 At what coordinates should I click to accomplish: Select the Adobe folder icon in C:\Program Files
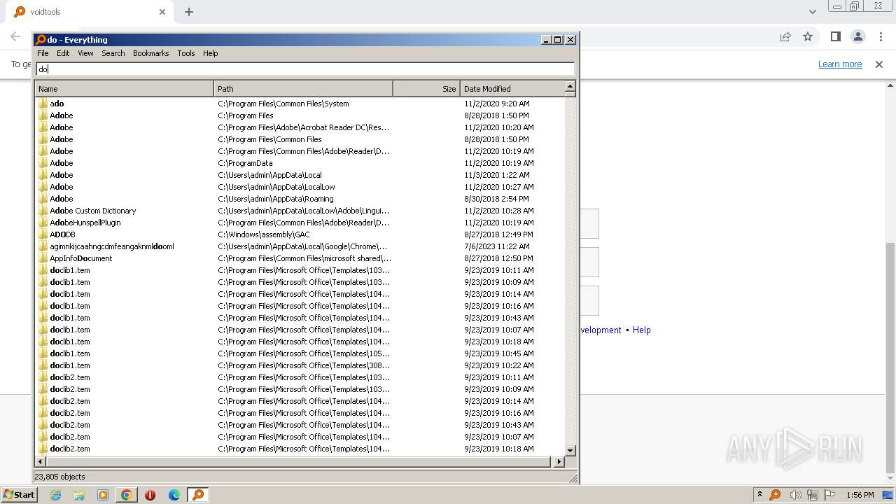pyautogui.click(x=43, y=115)
